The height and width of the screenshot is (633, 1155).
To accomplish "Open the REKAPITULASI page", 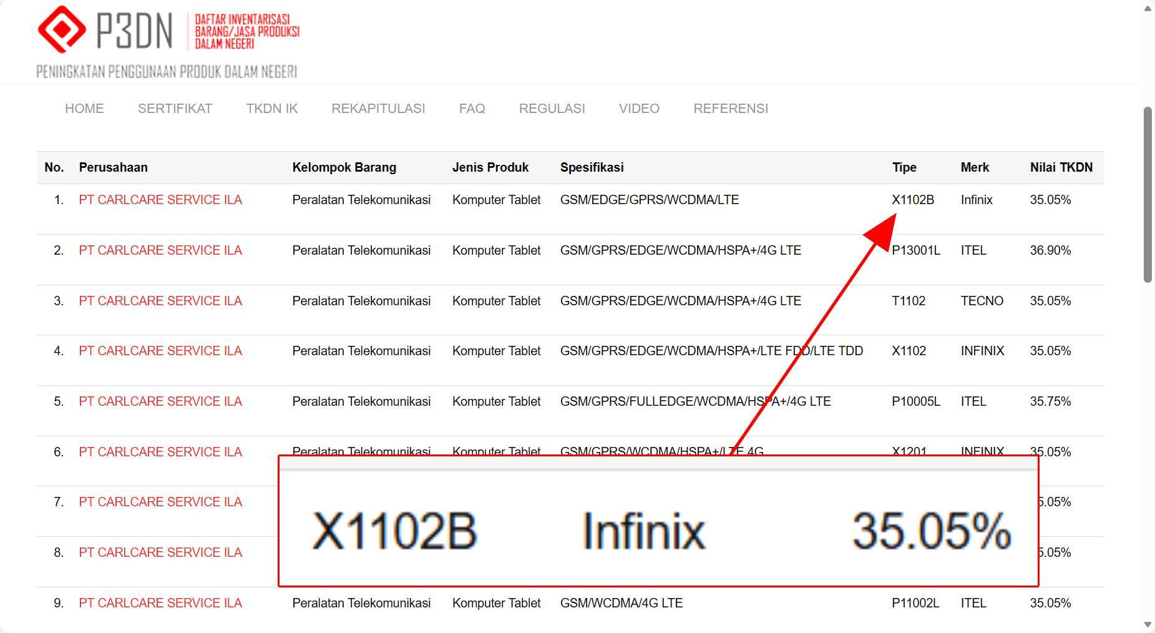I will click(x=378, y=108).
